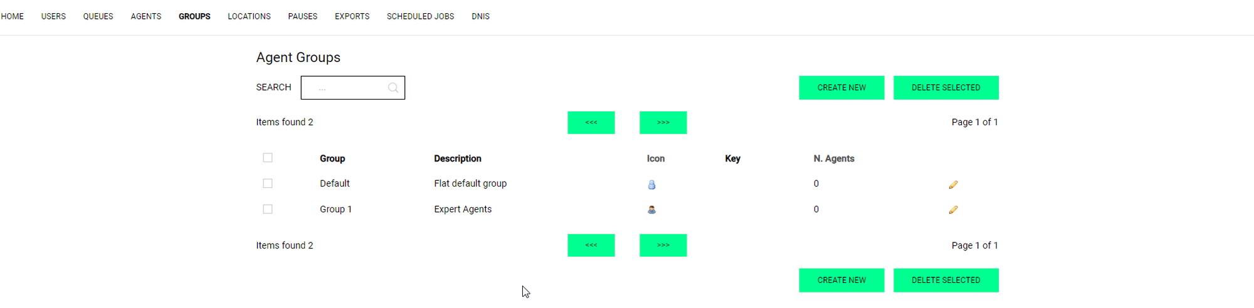1254x308 pixels.
Task: Go to the Agents menu item
Action: (146, 16)
